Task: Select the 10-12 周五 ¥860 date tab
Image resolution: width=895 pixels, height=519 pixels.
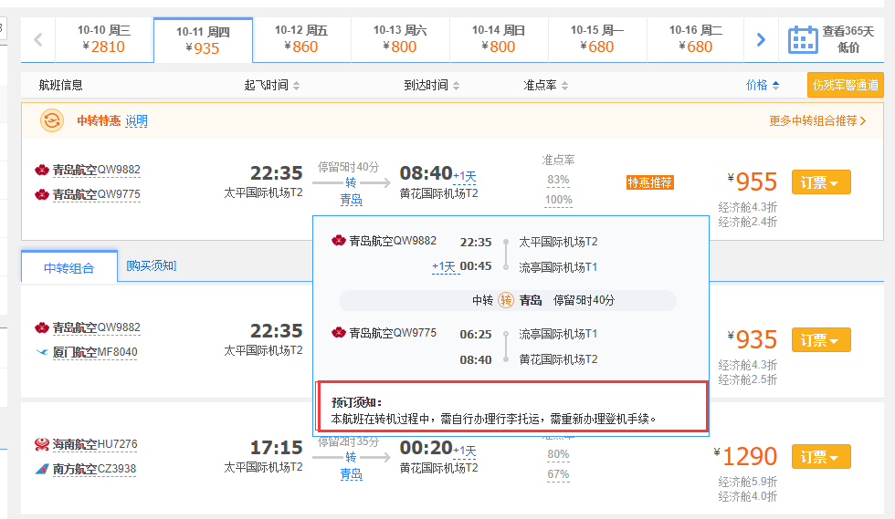Action: pyautogui.click(x=301, y=39)
